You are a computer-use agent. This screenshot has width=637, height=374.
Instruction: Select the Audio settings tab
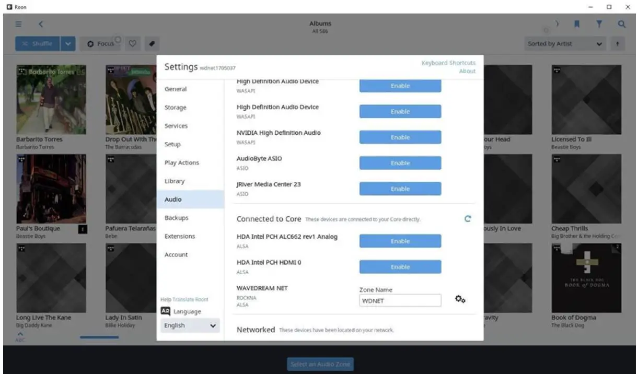[x=190, y=200]
